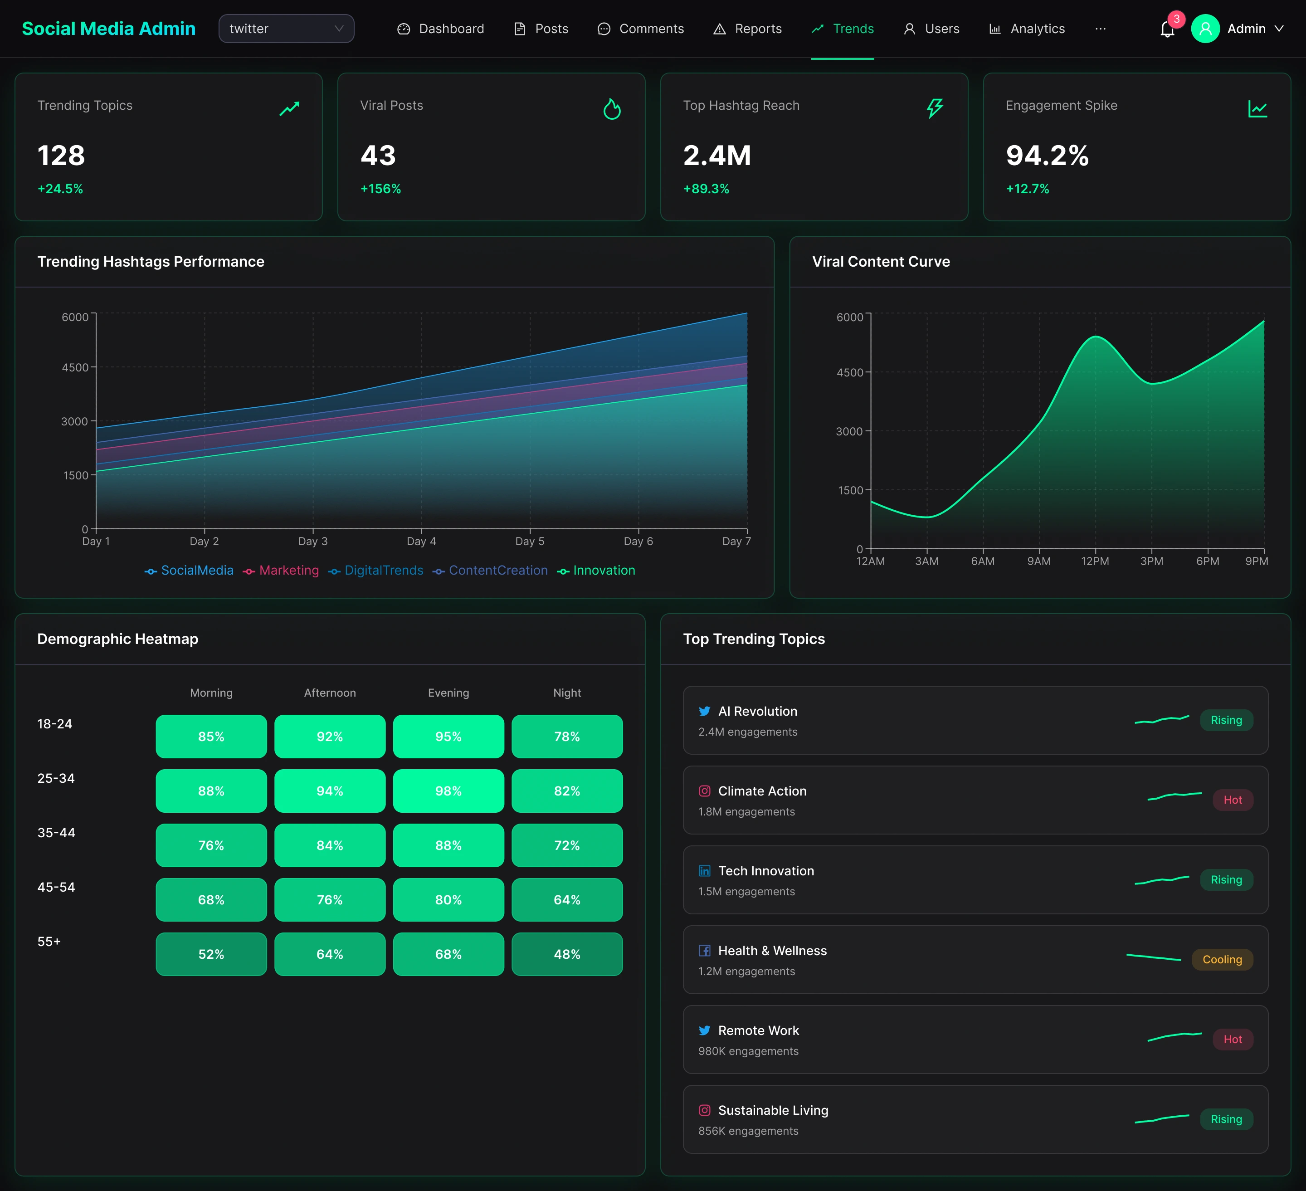Switch to the Analytics tab

[1027, 29]
